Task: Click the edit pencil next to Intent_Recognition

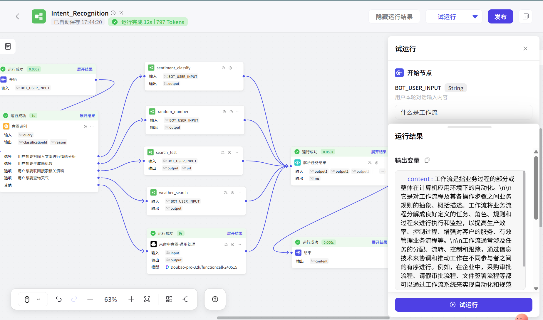Action: (x=121, y=13)
